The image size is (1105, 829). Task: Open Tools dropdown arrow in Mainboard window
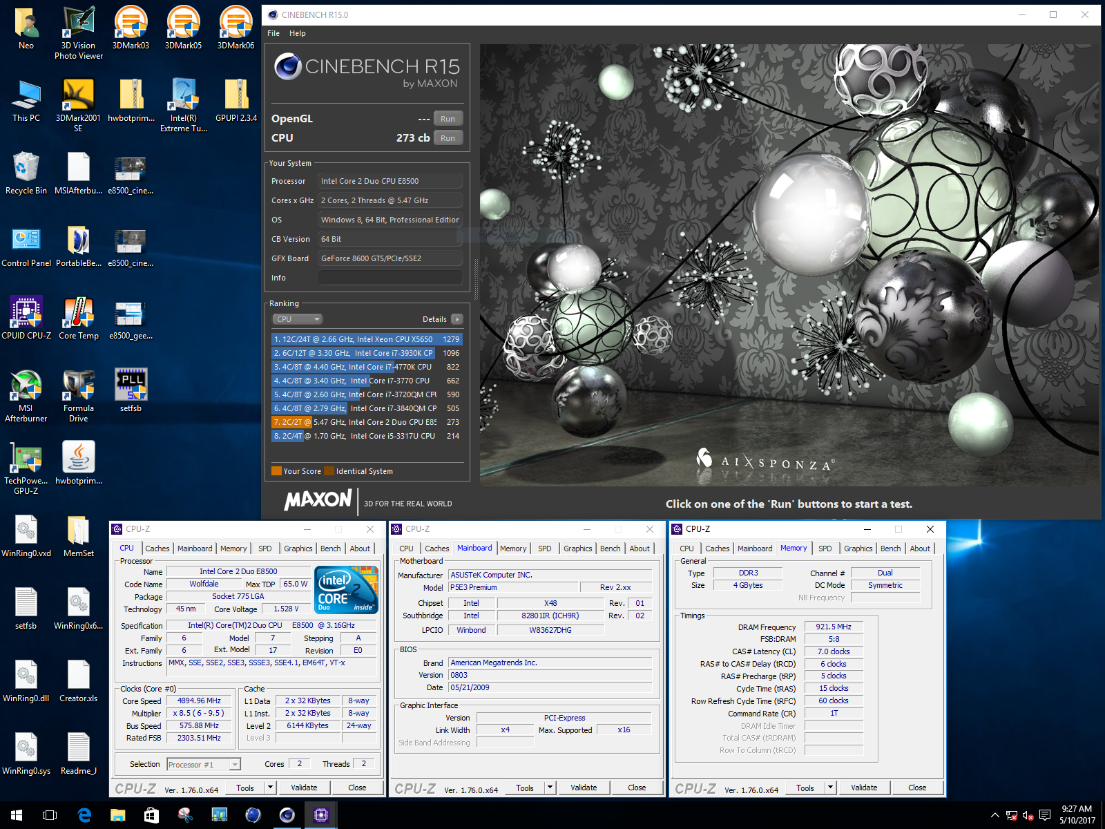(550, 788)
